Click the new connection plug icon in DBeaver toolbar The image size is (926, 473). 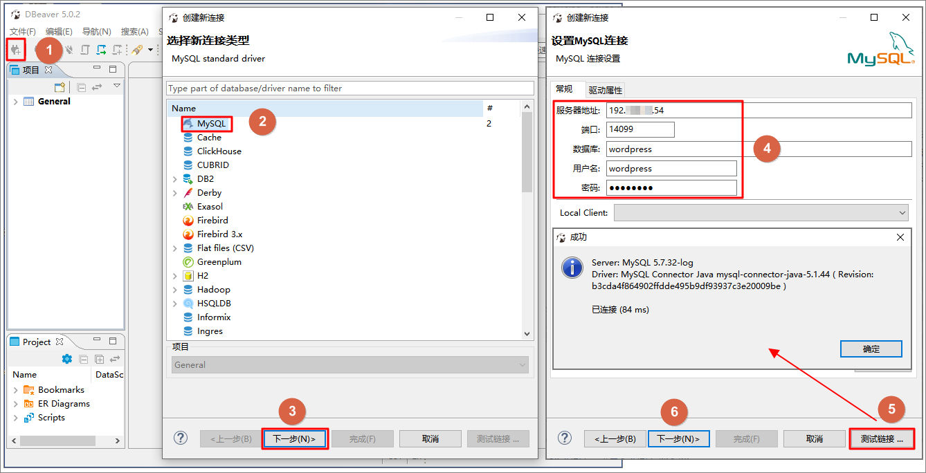click(16, 50)
